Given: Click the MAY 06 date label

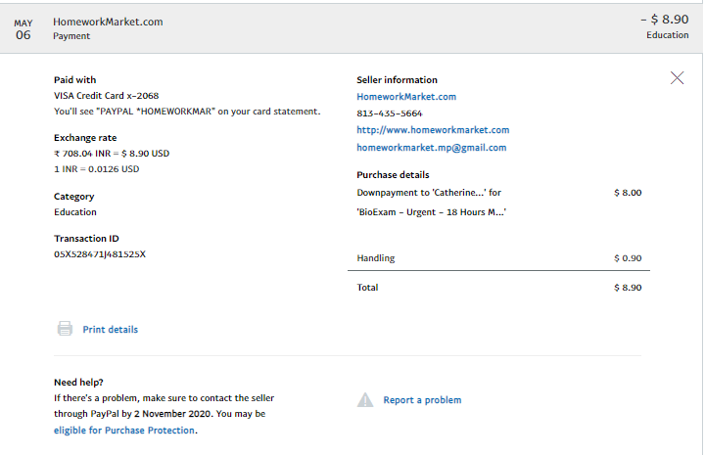Looking at the screenshot, I should tap(23, 29).
